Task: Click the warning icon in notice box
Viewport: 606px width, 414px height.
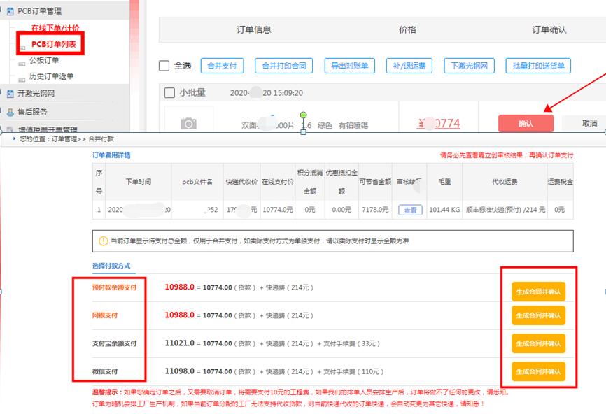Action: point(104,241)
